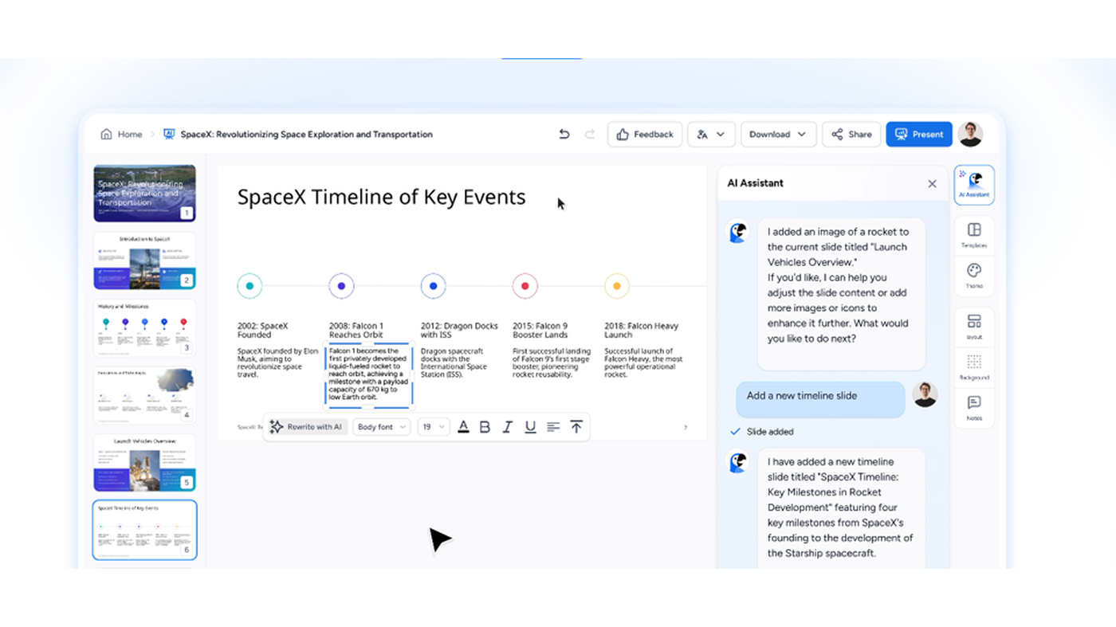Click the Home breadcrumb link
This screenshot has width=1116, height=627.
[130, 135]
